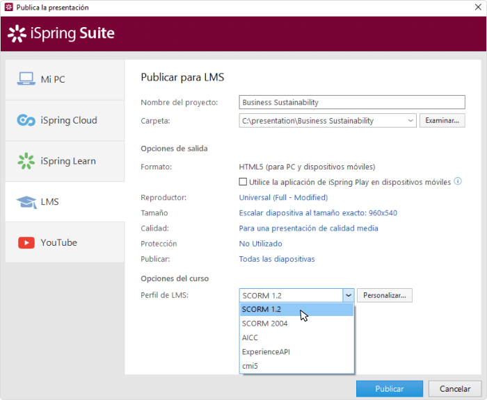Viewport: 487px width, 400px height.
Task: Switch to the Mi PC tab
Action: [x=65, y=80]
